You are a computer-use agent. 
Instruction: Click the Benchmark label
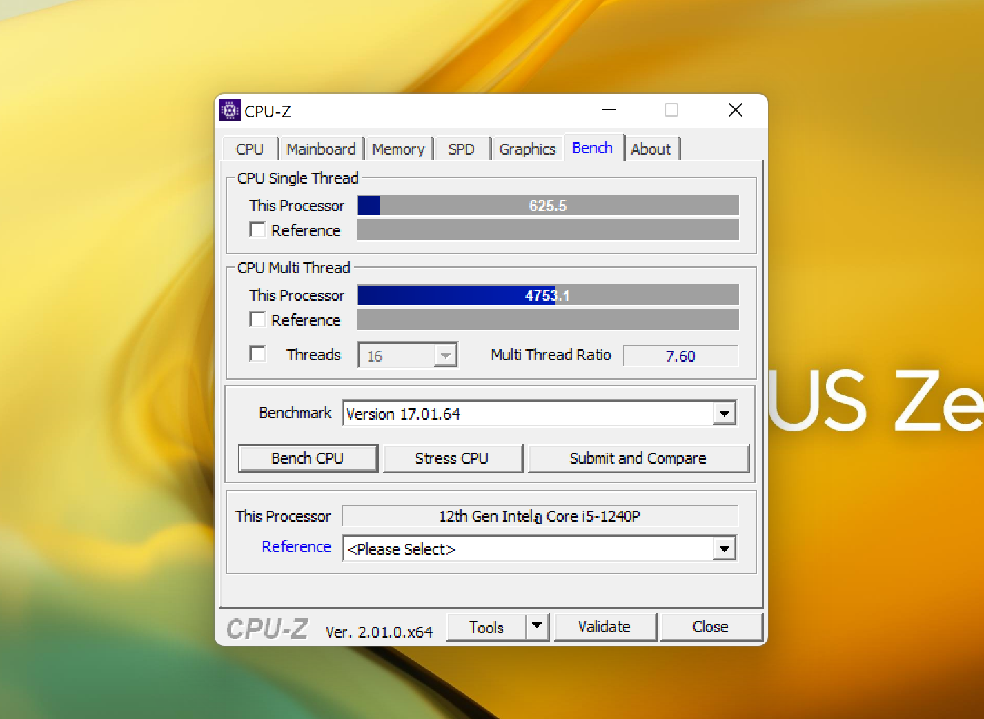click(295, 413)
